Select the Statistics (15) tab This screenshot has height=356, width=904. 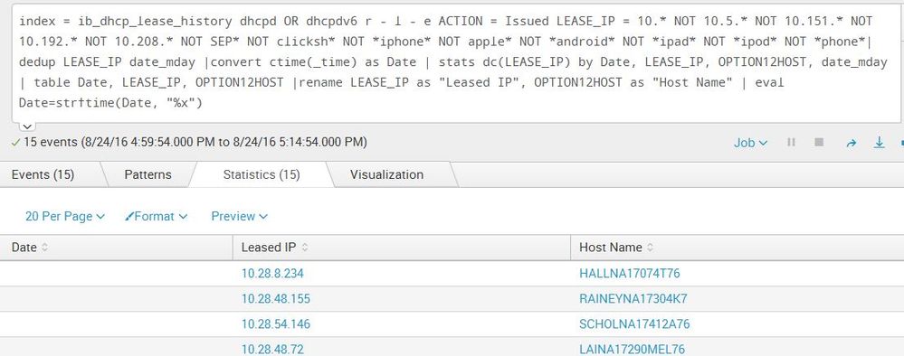pyautogui.click(x=262, y=174)
